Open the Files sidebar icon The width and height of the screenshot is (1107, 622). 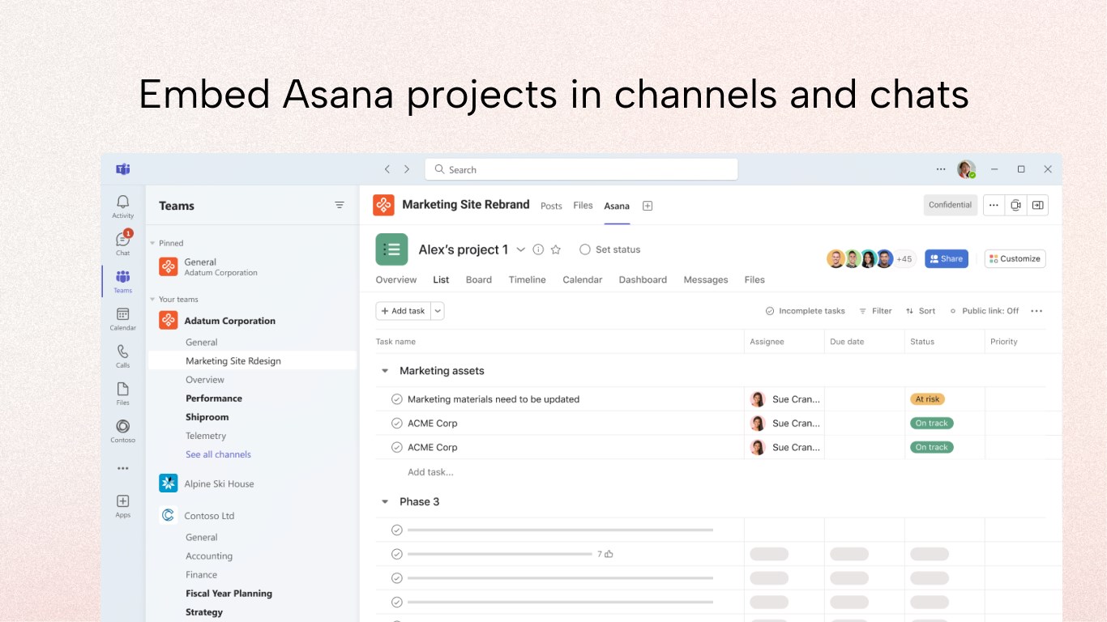pyautogui.click(x=122, y=393)
